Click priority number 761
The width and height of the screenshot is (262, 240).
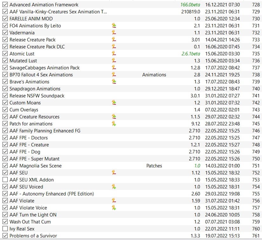(x=256, y=236)
